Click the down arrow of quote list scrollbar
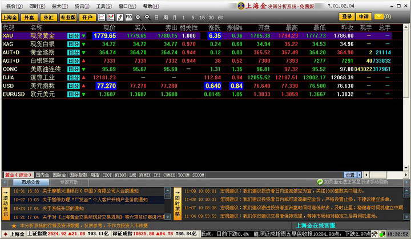 point(406,168)
